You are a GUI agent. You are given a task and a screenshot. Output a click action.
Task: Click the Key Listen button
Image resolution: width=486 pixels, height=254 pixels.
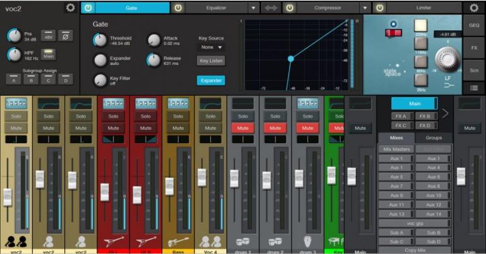pyautogui.click(x=211, y=61)
